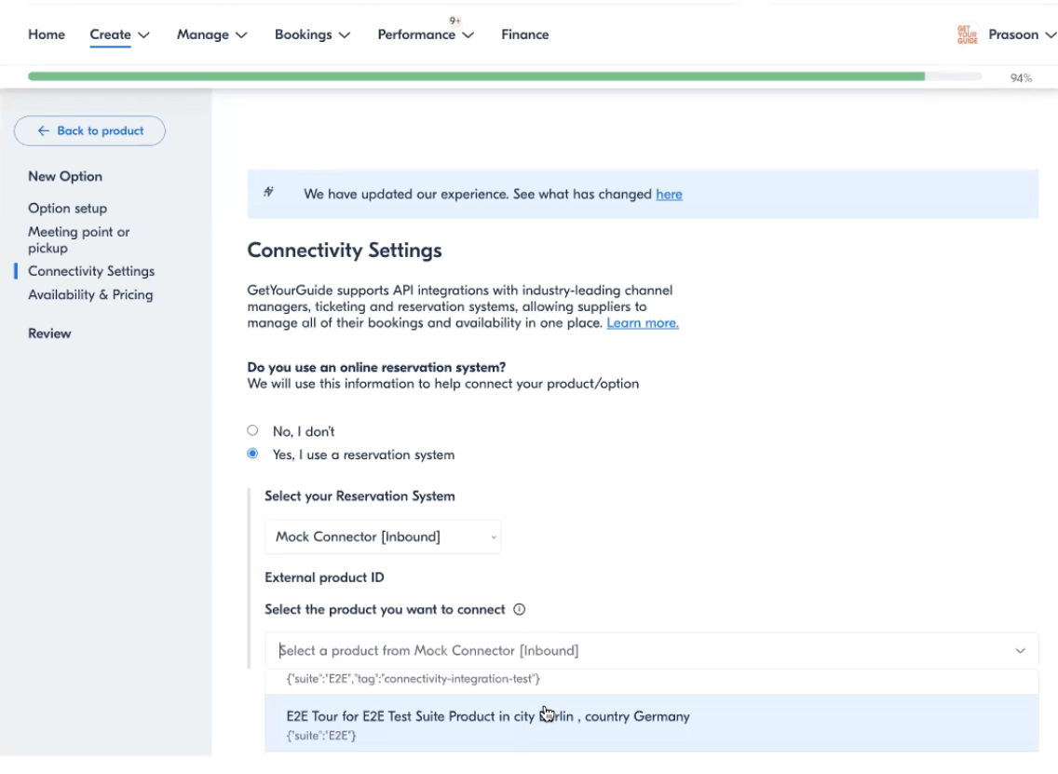The height and width of the screenshot is (774, 1058).
Task: Click the info icon beside product selection label
Action: [x=520, y=609]
